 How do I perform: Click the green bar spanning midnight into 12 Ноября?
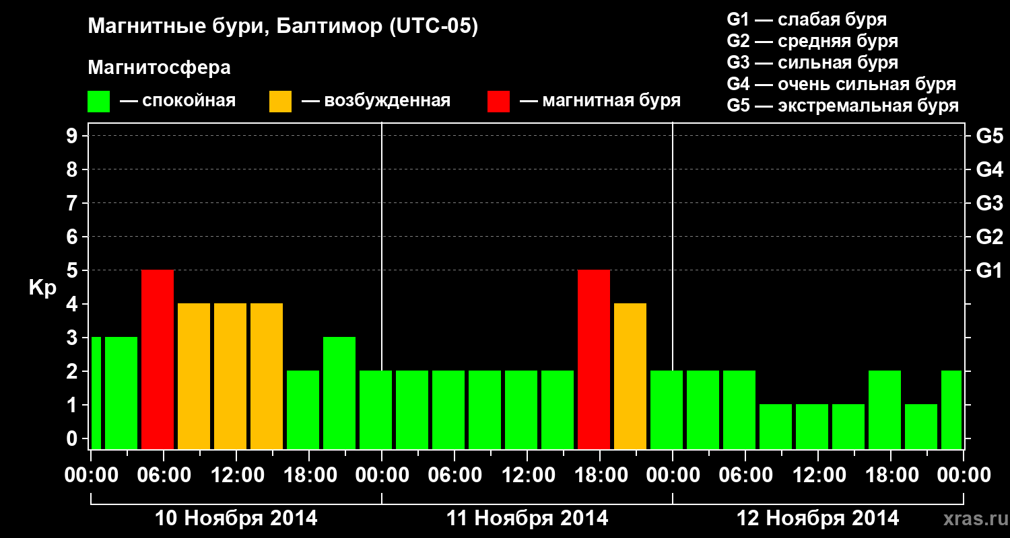pos(667,410)
